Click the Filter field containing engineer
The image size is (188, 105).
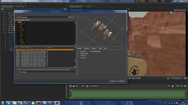click(49, 72)
